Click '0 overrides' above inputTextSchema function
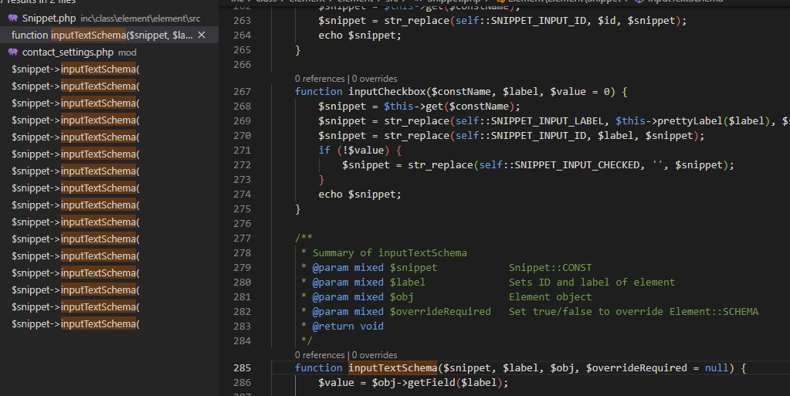Screen dimensions: 790x396 tap(375, 355)
